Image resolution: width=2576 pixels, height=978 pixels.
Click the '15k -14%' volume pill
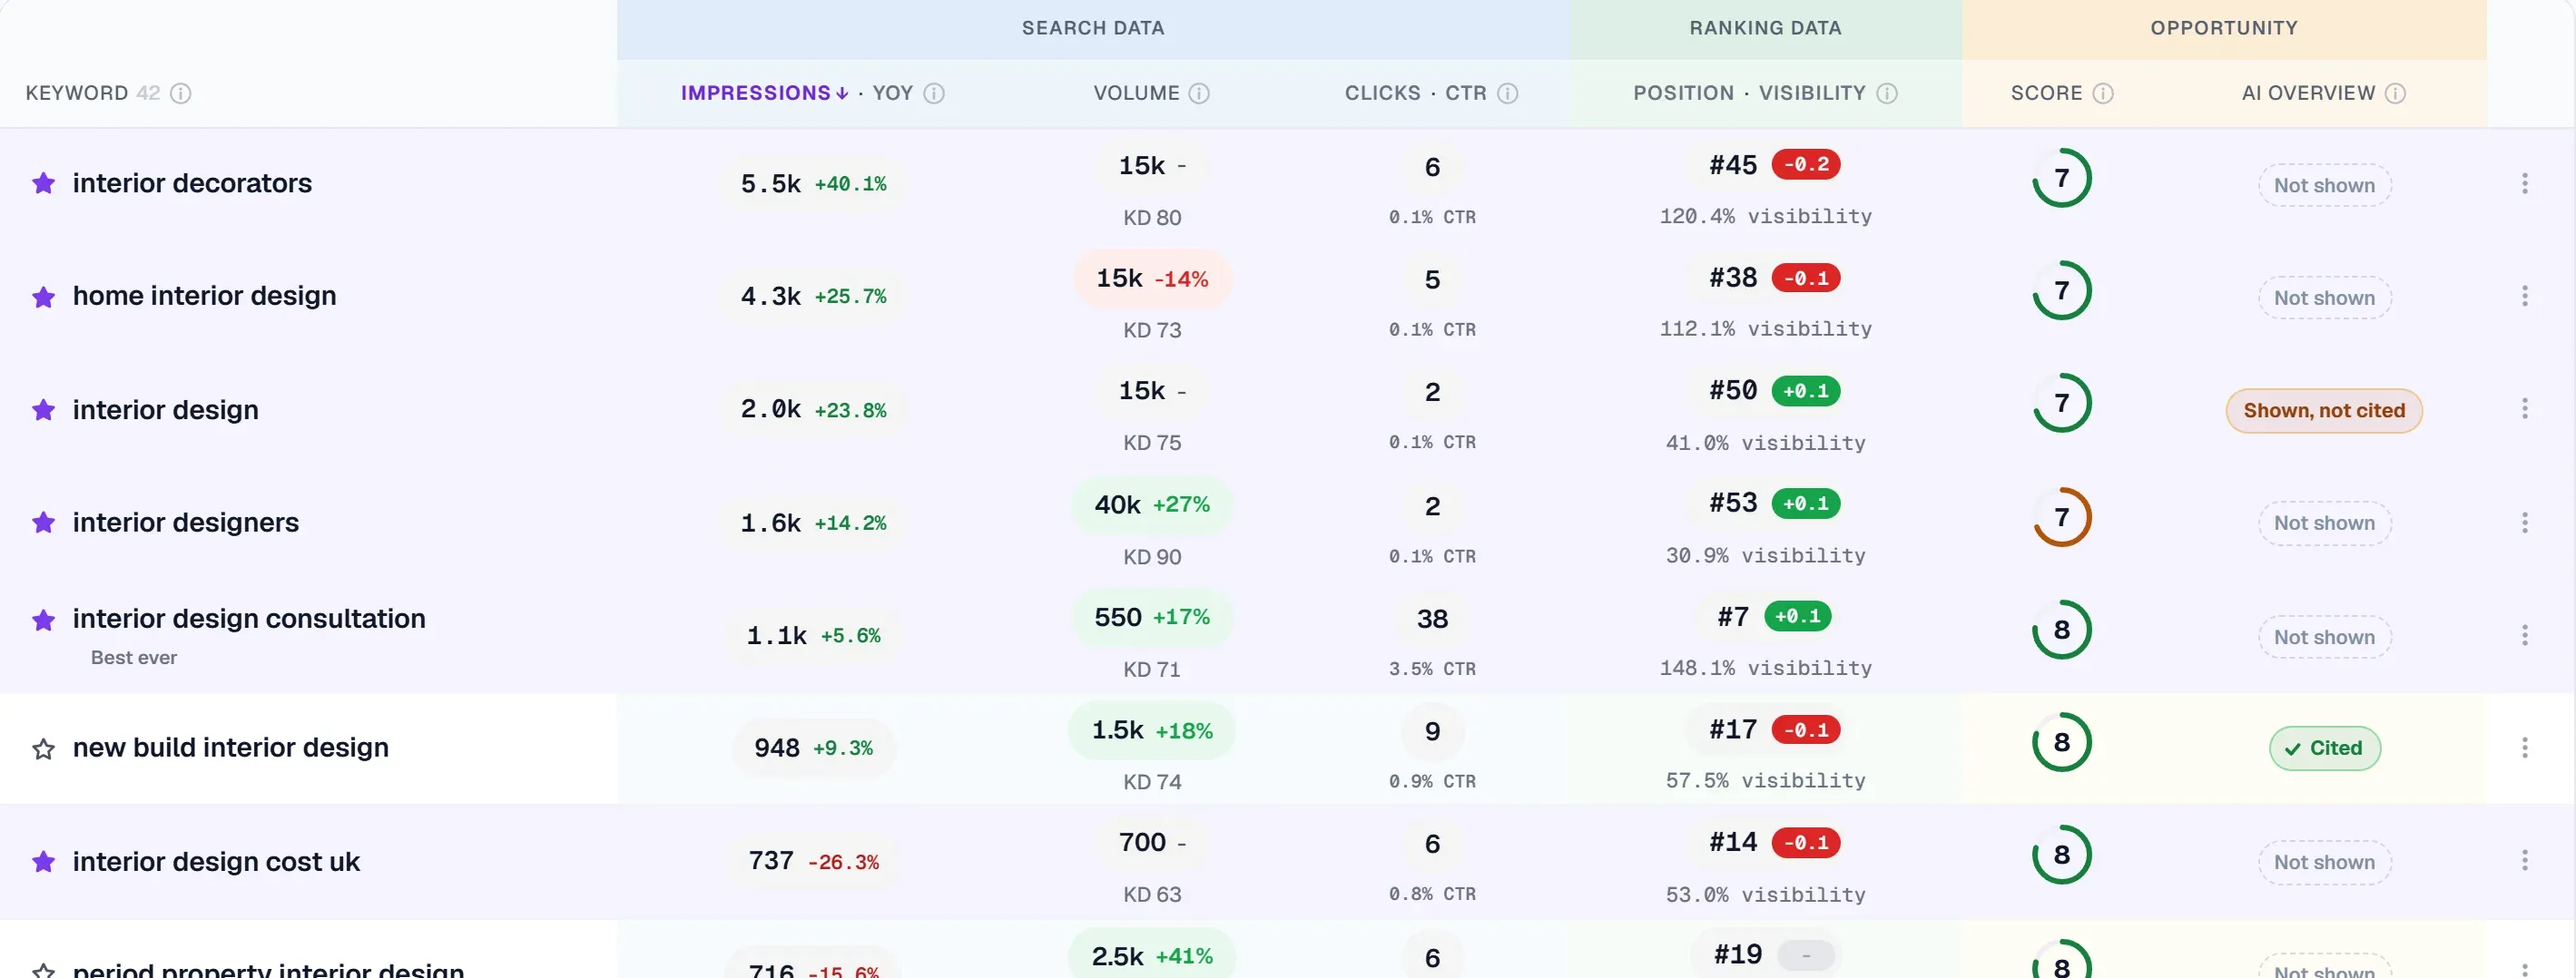[x=1152, y=279]
